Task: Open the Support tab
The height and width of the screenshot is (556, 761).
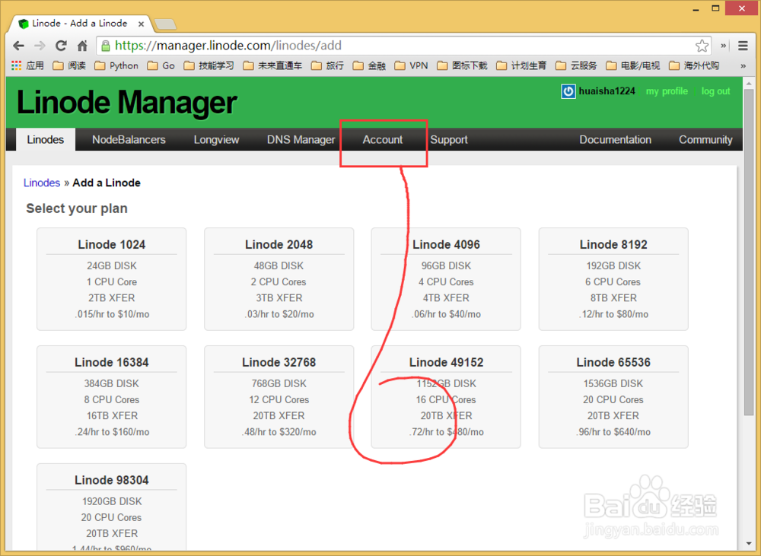Action: [x=449, y=140]
